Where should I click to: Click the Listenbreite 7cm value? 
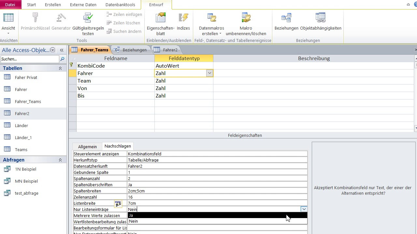click(217, 203)
